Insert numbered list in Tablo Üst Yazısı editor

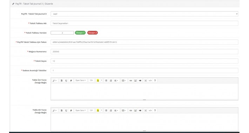tap(111, 80)
